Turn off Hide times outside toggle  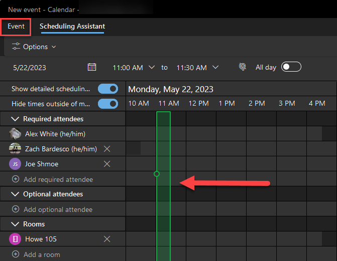point(108,104)
